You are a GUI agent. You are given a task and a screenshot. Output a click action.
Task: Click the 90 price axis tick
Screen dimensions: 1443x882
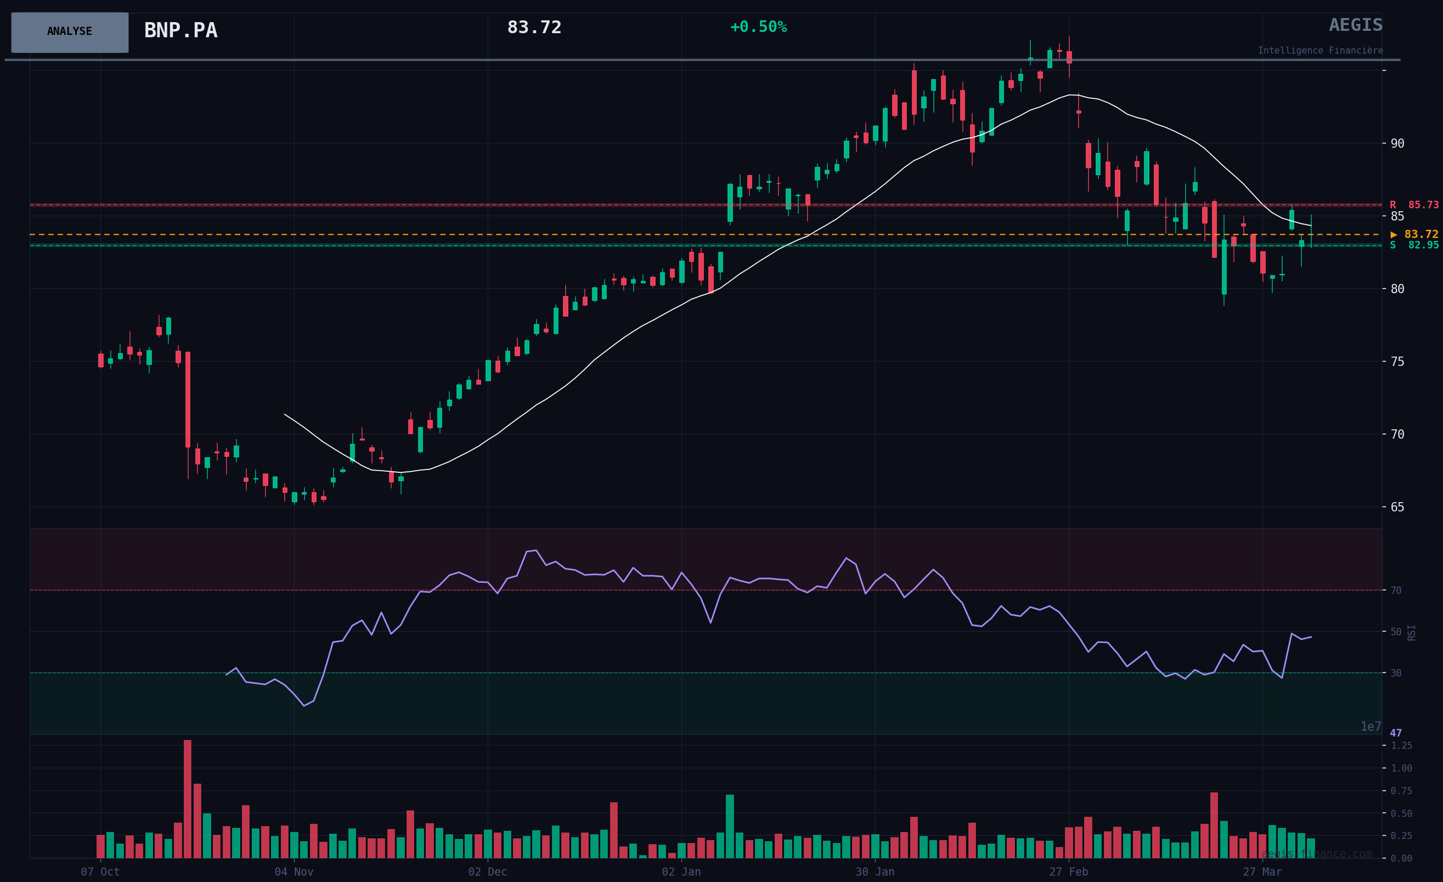[1397, 144]
